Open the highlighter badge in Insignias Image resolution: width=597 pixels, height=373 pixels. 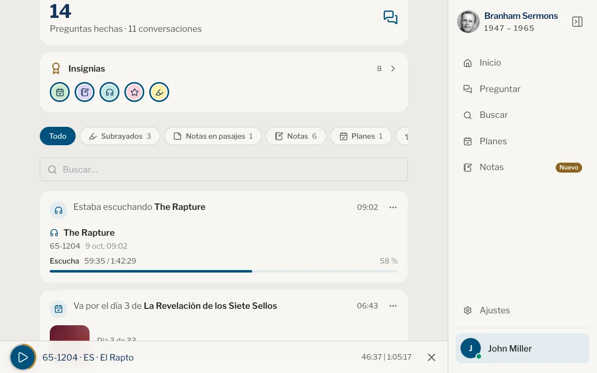coord(159,92)
